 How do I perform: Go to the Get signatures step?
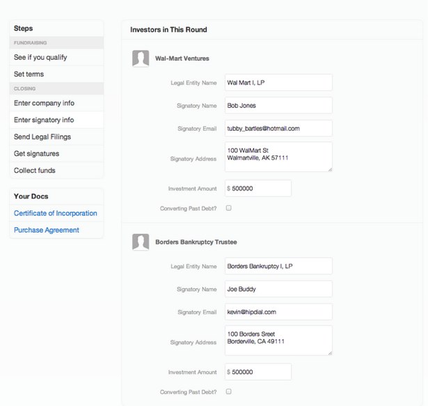(x=36, y=153)
